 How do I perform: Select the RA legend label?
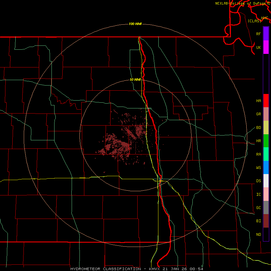[258, 154]
